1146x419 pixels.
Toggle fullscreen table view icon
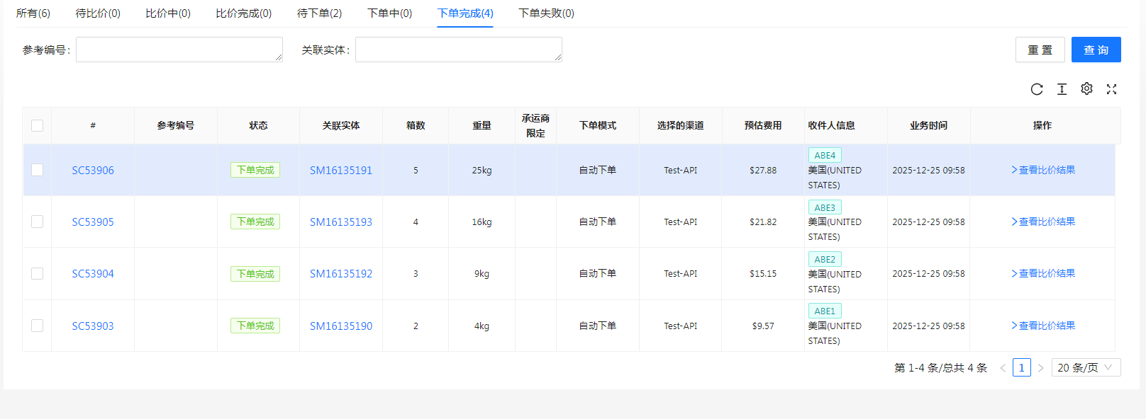(x=1111, y=89)
